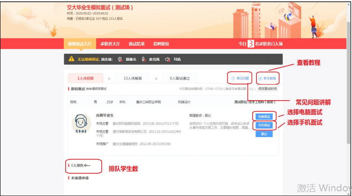This screenshot has height=196, width=352.
Task: Click the question mark icon in 常见问题
Action: pos(233,79)
